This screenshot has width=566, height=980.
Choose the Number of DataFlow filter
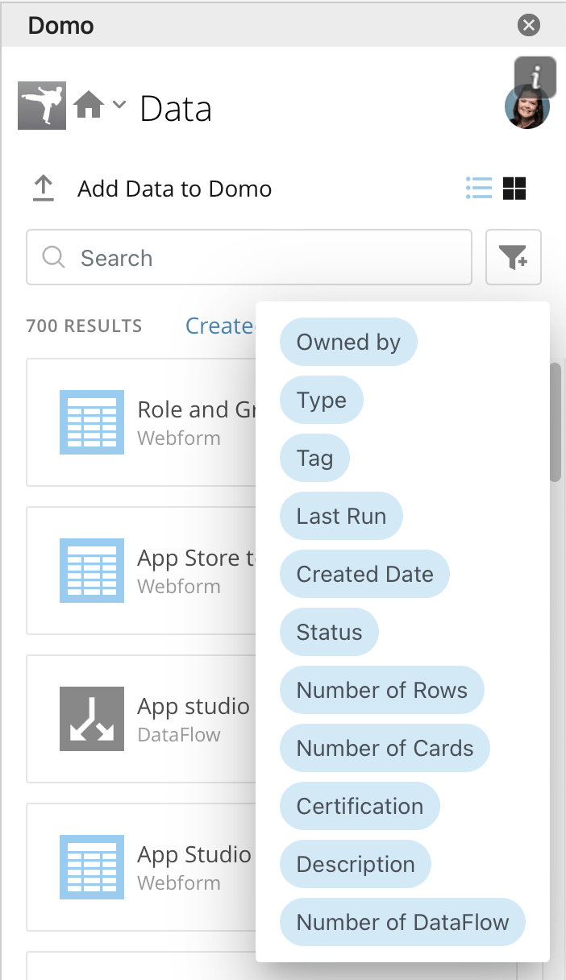(402, 923)
